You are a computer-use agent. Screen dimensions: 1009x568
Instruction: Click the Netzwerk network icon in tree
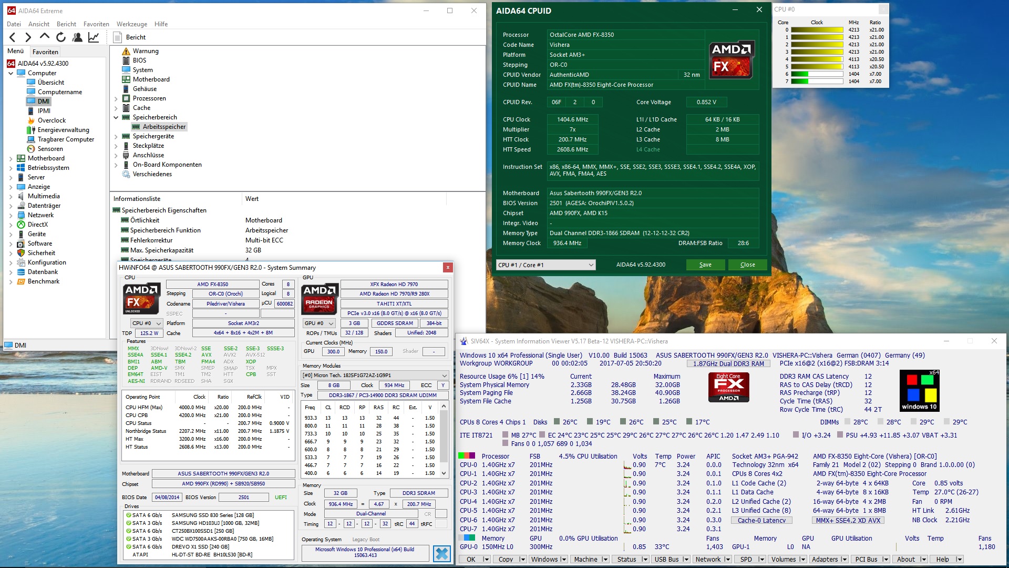click(21, 215)
